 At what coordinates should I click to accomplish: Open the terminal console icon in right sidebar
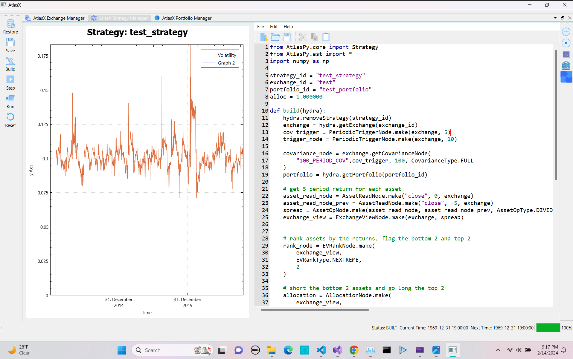click(566, 54)
